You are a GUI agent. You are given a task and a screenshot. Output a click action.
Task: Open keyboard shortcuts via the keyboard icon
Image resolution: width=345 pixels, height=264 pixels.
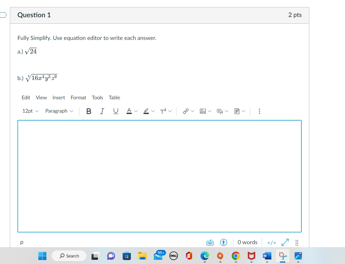coord(210,242)
